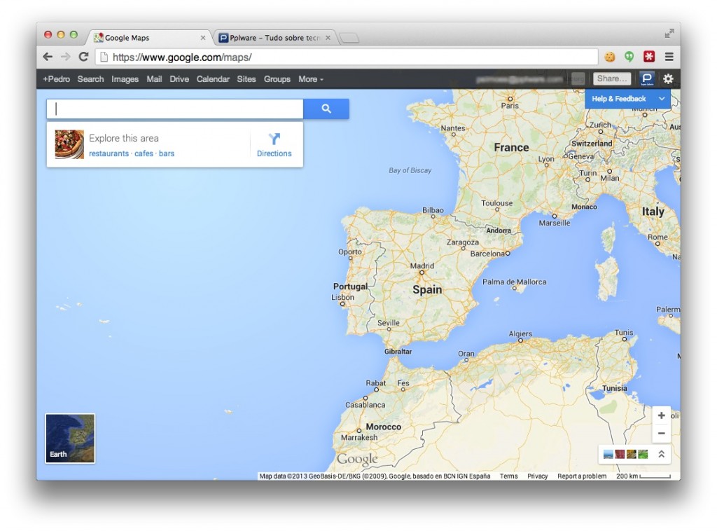Image resolution: width=717 pixels, height=531 pixels.
Task: Switch to the Pplware browser tab
Action: (274, 38)
